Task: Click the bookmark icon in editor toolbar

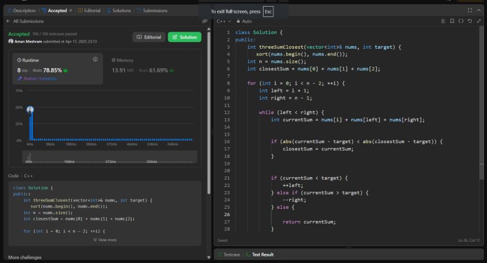Action: pyautogui.click(x=452, y=21)
